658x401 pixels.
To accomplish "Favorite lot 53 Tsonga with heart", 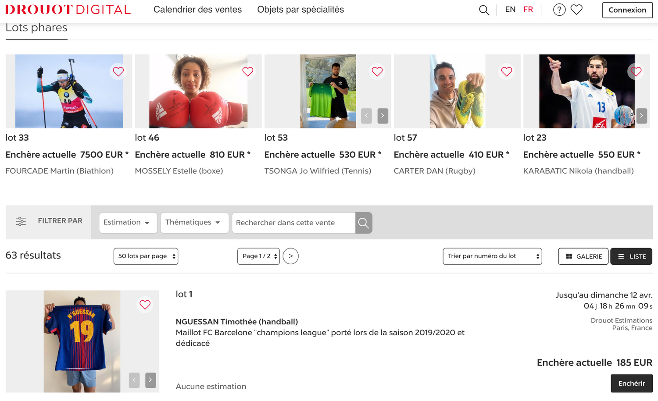I will pyautogui.click(x=377, y=71).
